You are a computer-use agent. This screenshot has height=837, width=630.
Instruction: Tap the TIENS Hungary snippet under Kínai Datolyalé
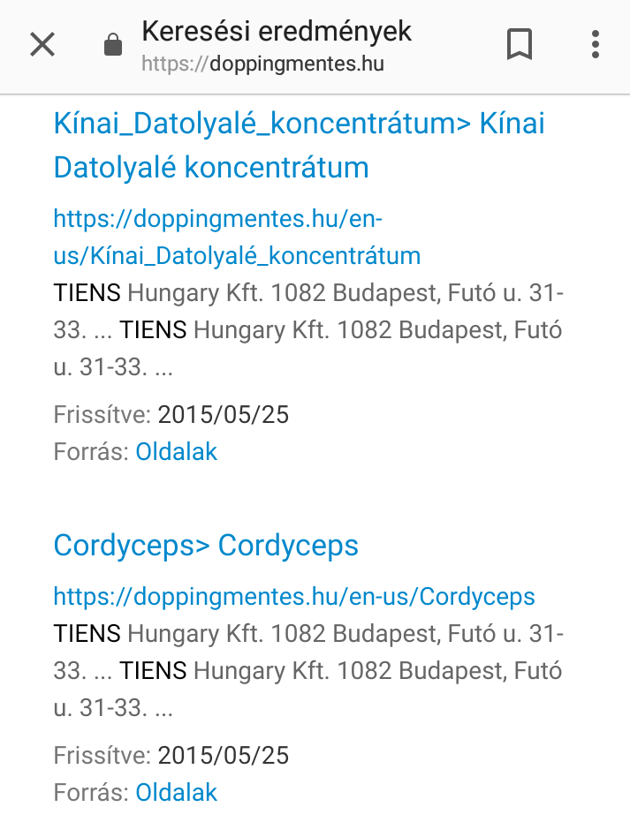[308, 330]
